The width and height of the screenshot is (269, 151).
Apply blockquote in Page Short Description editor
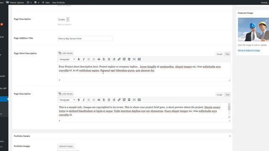tap(99, 59)
